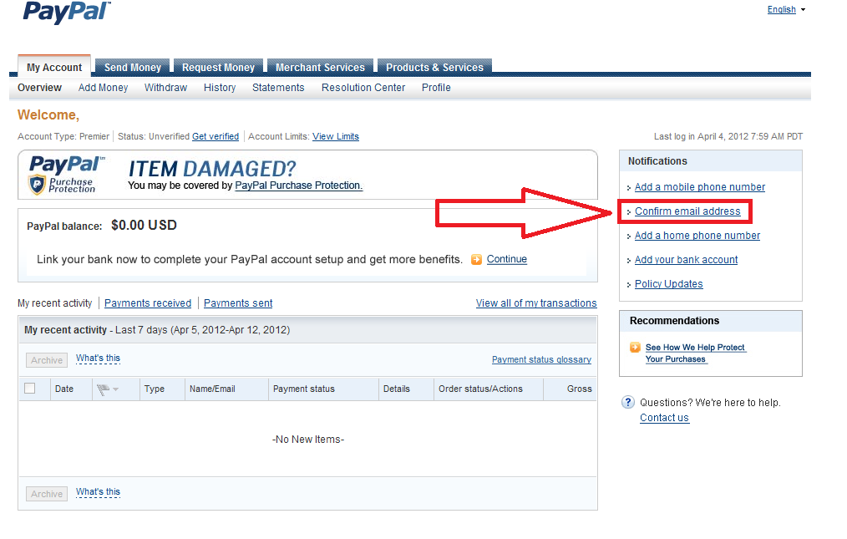
Task: Click the ITEM DAMAGED? banner headline
Action: (x=212, y=169)
